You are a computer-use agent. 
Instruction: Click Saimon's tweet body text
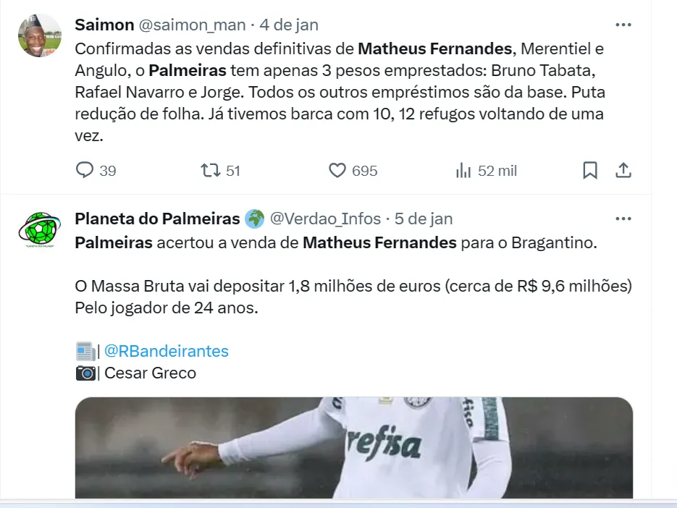[x=339, y=92]
